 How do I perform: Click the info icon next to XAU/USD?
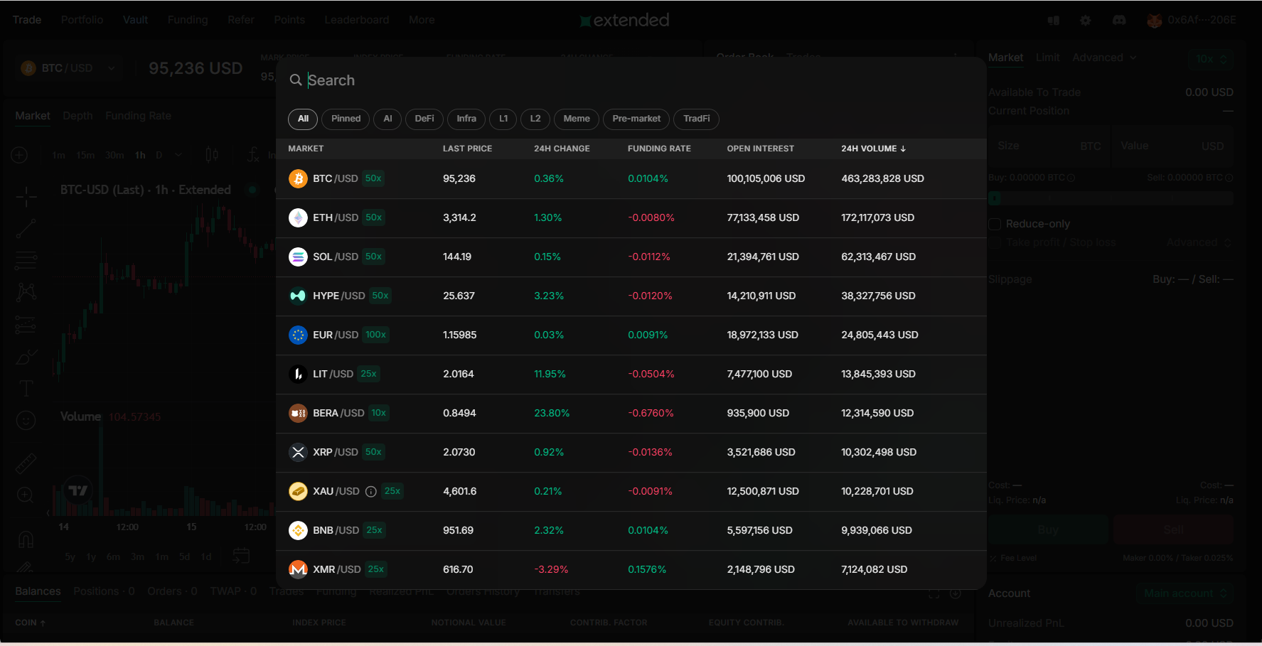pos(370,492)
